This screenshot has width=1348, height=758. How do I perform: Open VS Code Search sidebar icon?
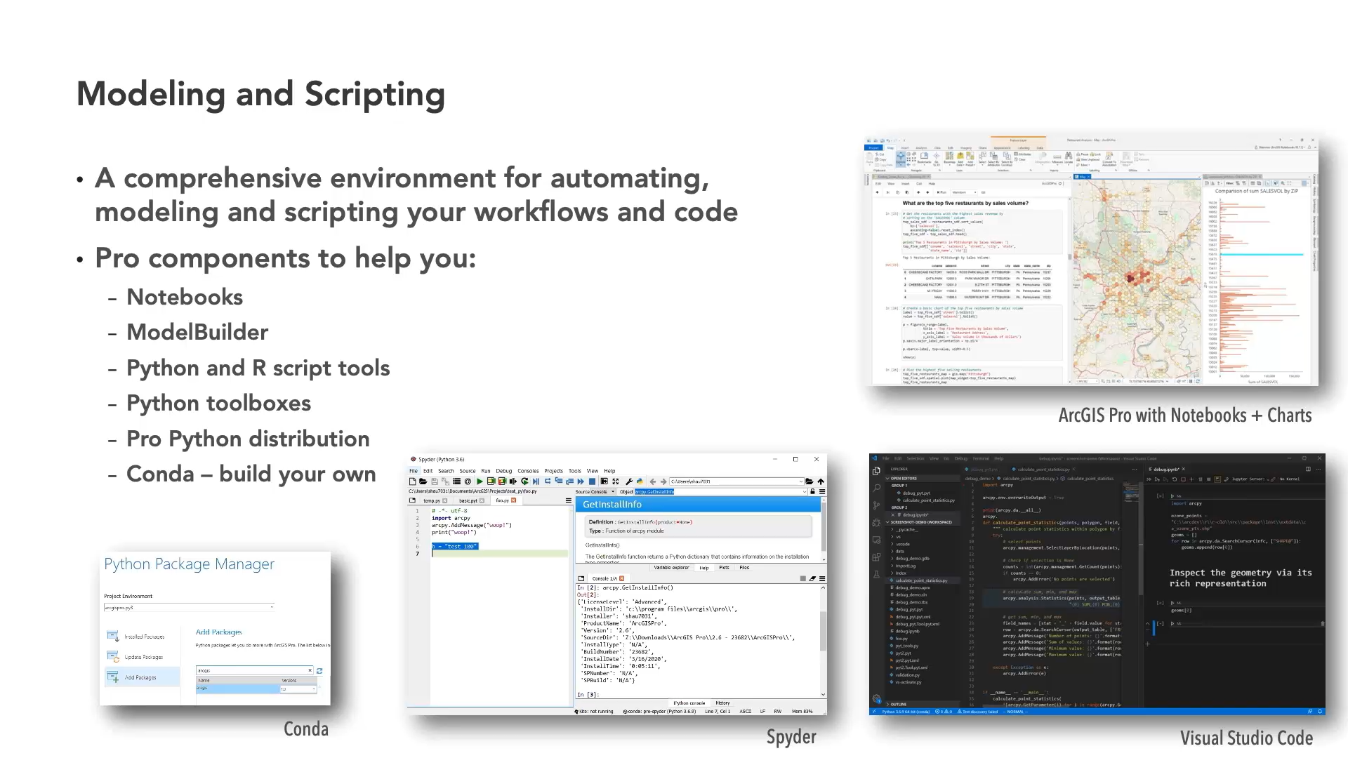pyautogui.click(x=877, y=488)
